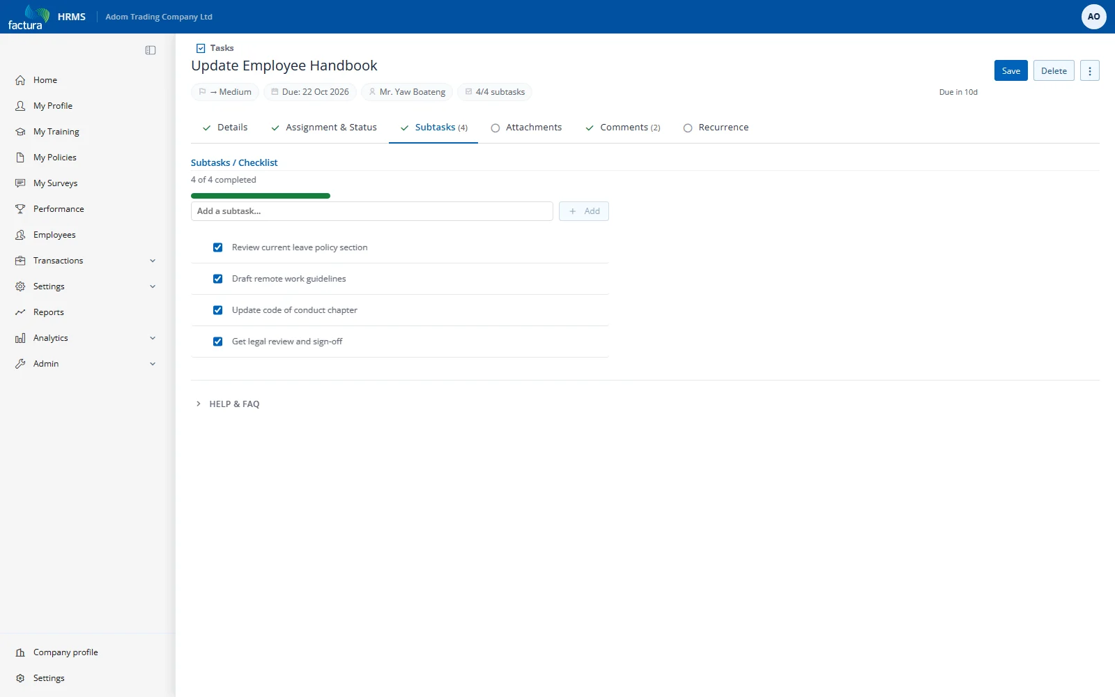Viewport: 1115px width, 697px height.
Task: Open the Comments (2) tab
Action: tap(623, 128)
